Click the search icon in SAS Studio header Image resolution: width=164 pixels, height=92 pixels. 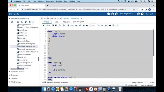(x=109, y=14)
